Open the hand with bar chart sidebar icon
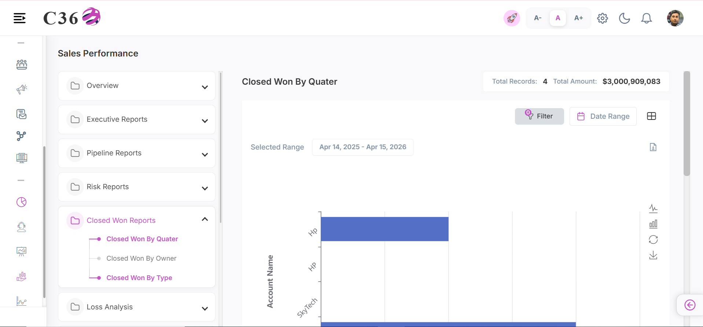This screenshot has height=327, width=703. pyautogui.click(x=22, y=276)
